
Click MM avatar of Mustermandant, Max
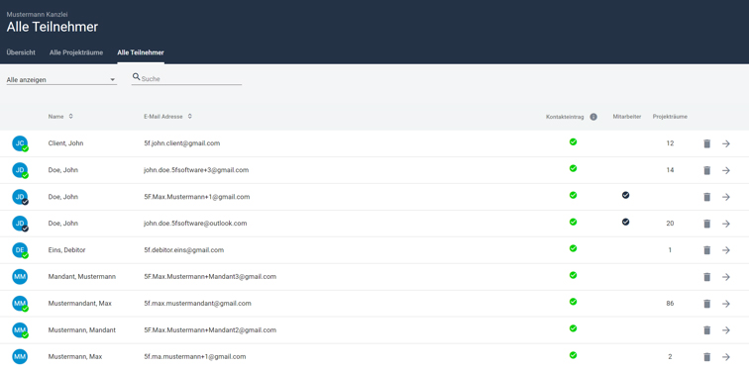pyautogui.click(x=20, y=304)
